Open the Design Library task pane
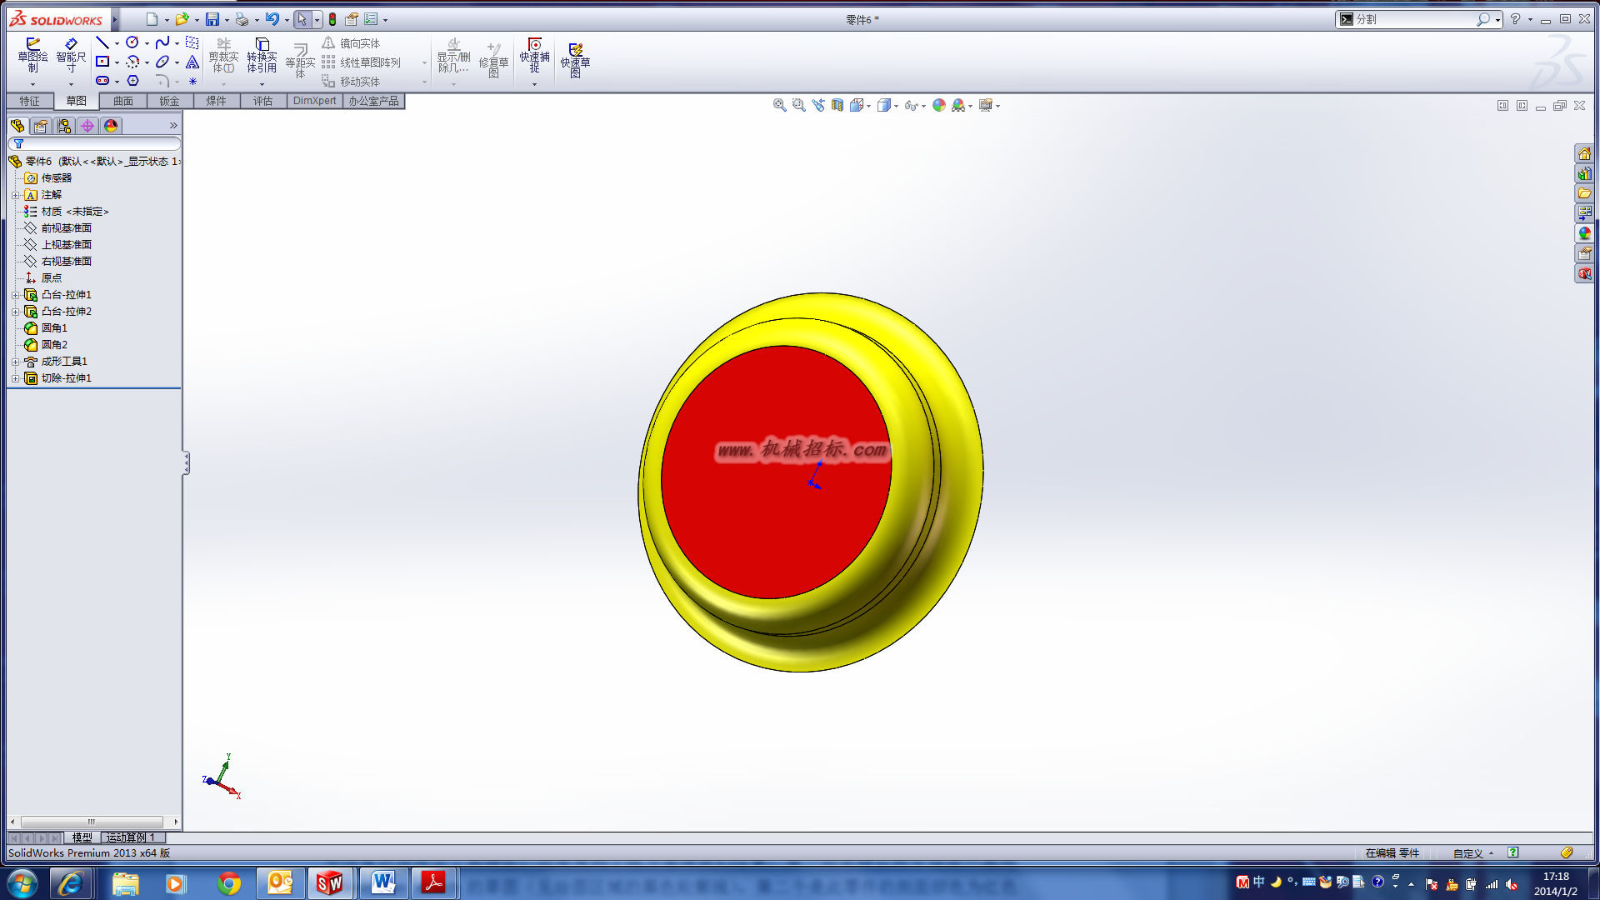The image size is (1600, 900). coord(1584,174)
